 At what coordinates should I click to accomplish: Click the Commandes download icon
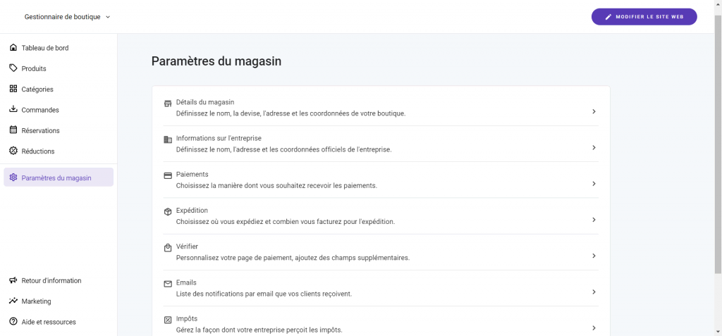pos(13,110)
